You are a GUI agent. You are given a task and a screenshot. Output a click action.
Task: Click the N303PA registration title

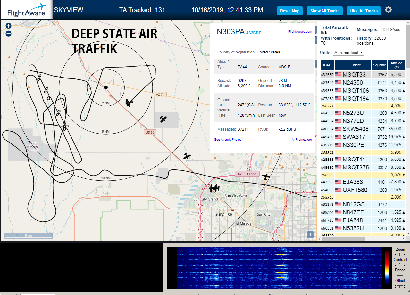(231, 31)
